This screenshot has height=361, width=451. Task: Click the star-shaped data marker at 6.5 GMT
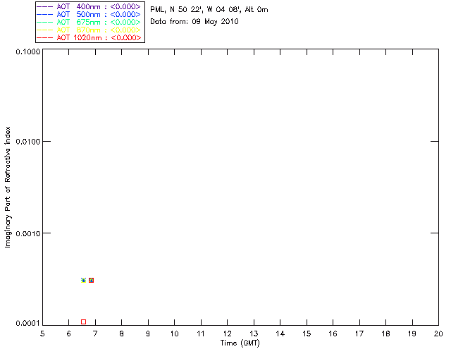pos(83,280)
